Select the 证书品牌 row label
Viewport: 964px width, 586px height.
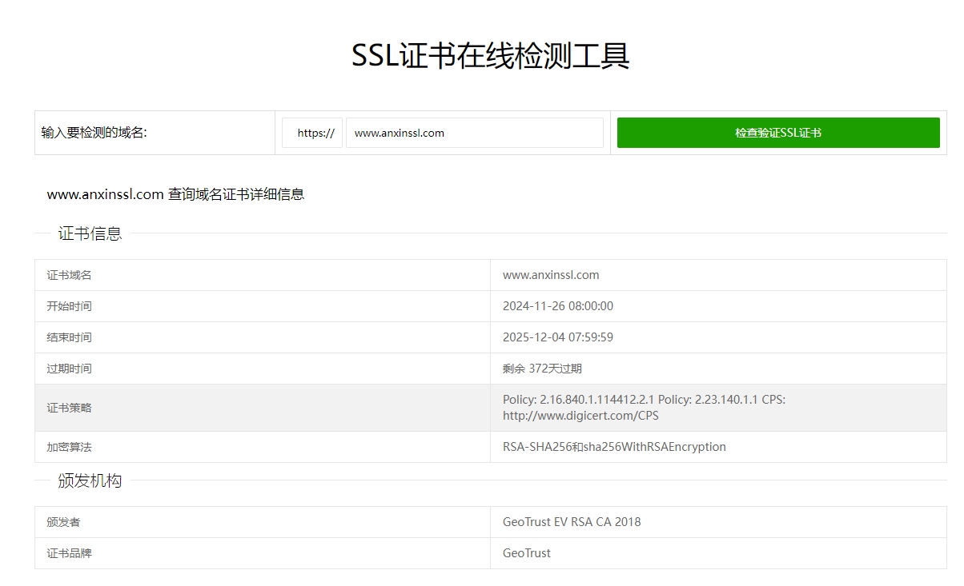point(69,553)
